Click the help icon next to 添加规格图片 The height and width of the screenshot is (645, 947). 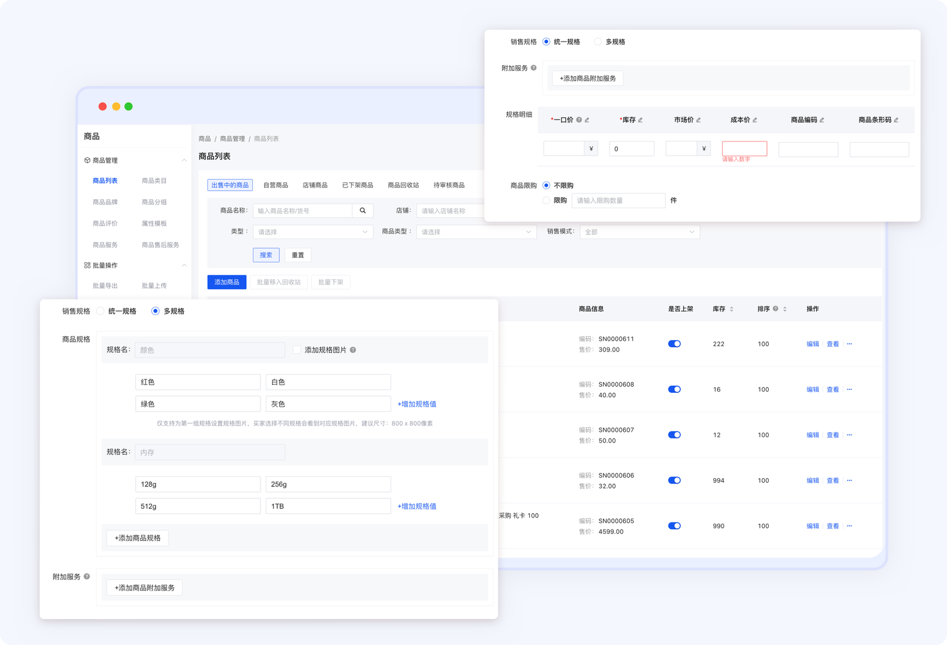(353, 350)
